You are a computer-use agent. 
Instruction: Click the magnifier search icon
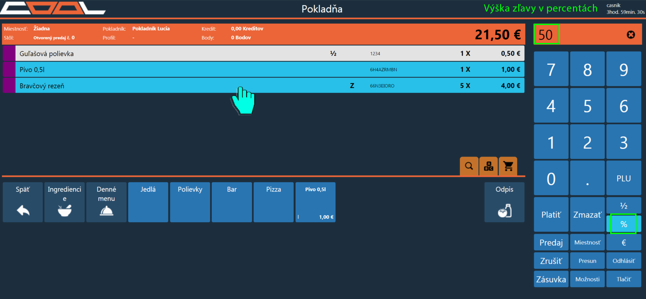469,166
